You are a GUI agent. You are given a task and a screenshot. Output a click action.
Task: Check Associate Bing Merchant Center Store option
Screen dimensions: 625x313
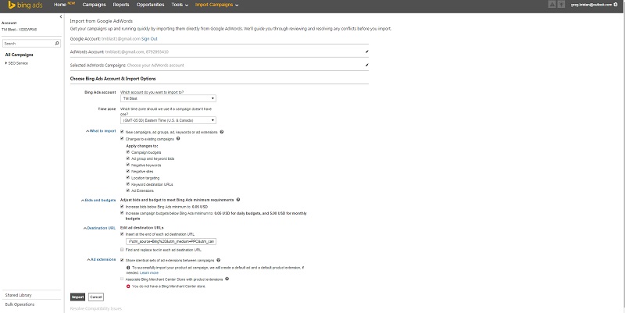[x=123, y=279]
